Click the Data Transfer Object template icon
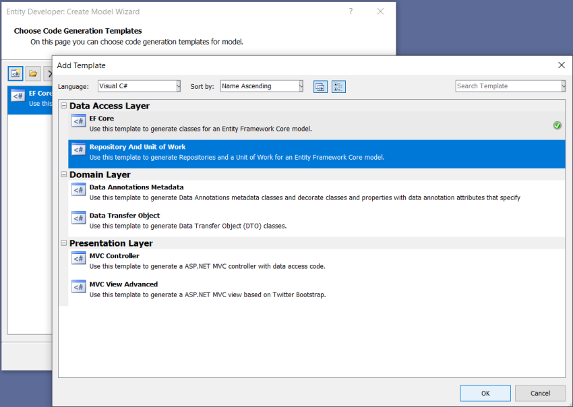The height and width of the screenshot is (407, 573). coord(79,218)
